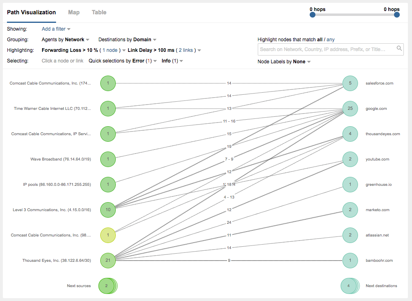Screen dimensions: 412x301
Task: Select the bamboohr.com destination node
Action: click(350, 260)
